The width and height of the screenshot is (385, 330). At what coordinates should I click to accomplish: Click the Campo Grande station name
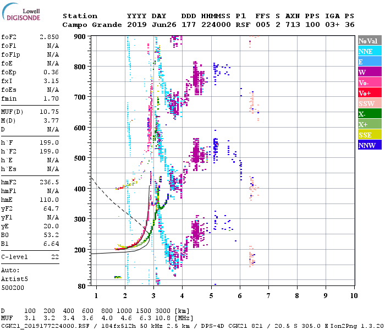click(92, 25)
